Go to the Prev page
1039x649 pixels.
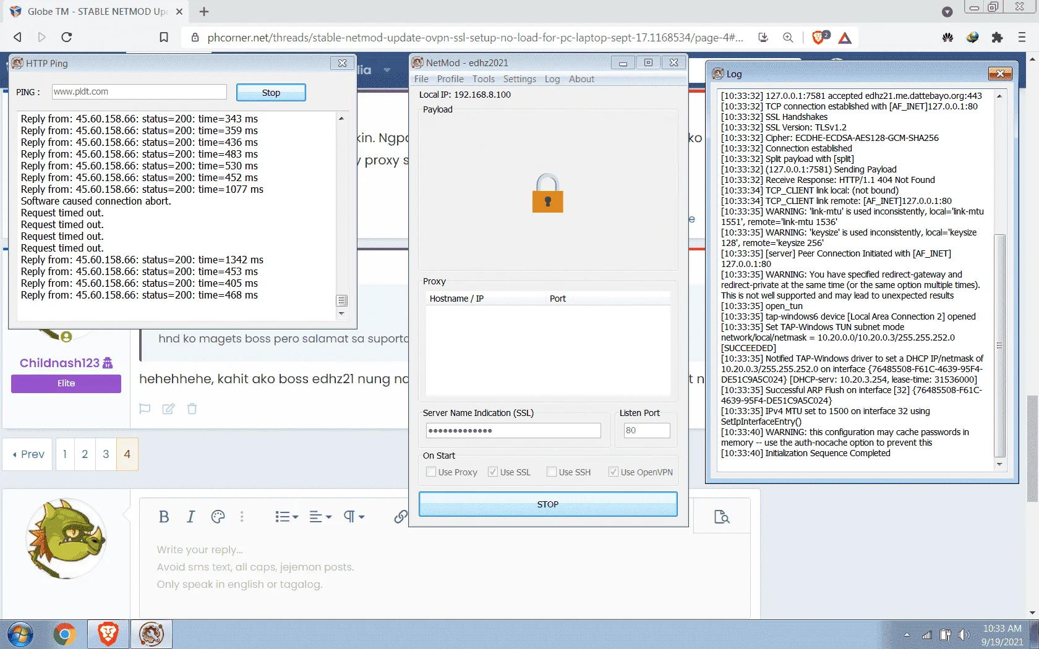click(x=28, y=454)
